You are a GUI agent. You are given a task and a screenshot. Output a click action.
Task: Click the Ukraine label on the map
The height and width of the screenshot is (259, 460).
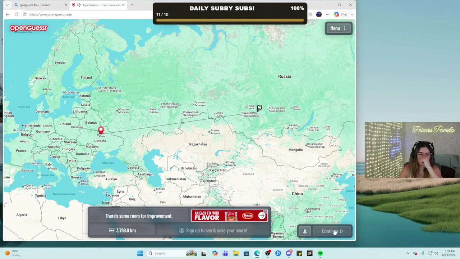[x=100, y=141]
